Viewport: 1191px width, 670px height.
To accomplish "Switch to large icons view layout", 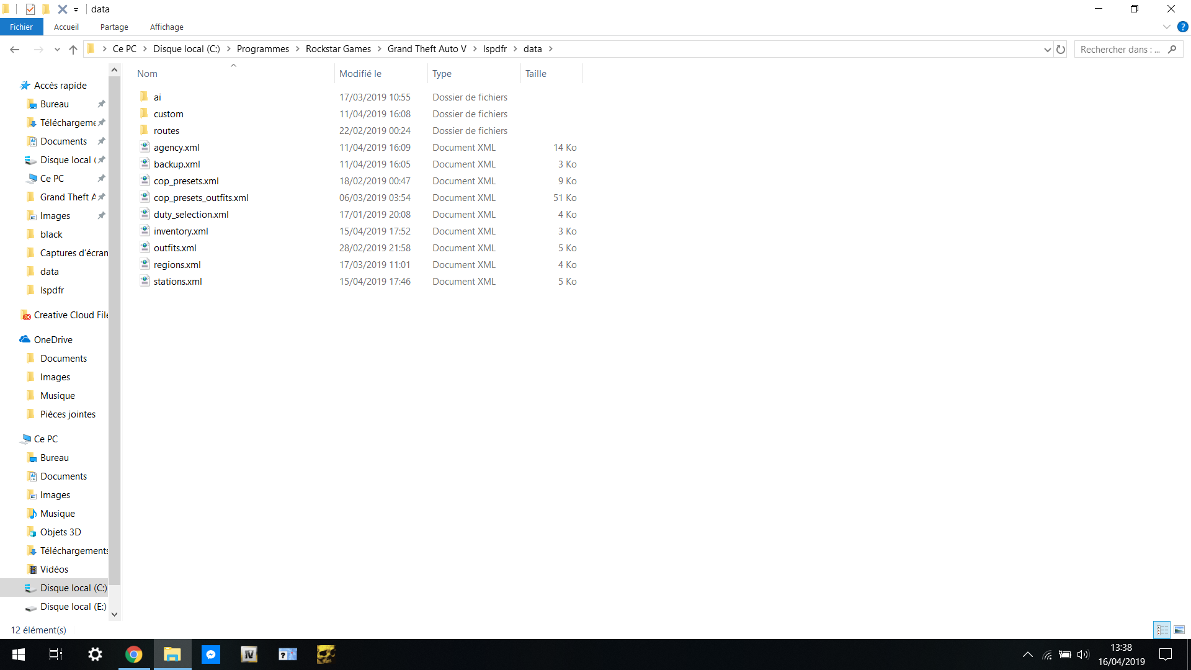I will (x=1179, y=630).
